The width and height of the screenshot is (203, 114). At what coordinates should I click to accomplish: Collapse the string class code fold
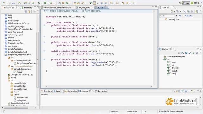point(44,60)
